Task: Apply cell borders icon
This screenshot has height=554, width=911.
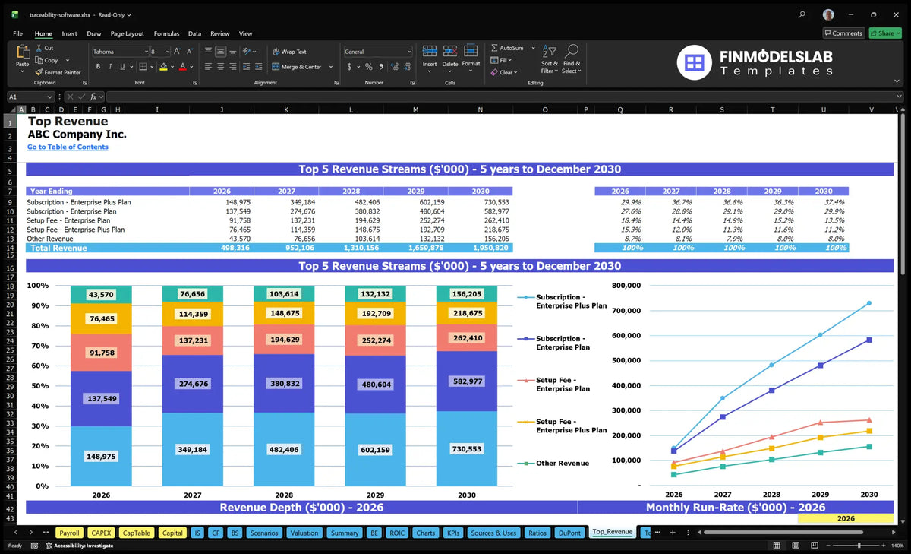Action: point(143,67)
